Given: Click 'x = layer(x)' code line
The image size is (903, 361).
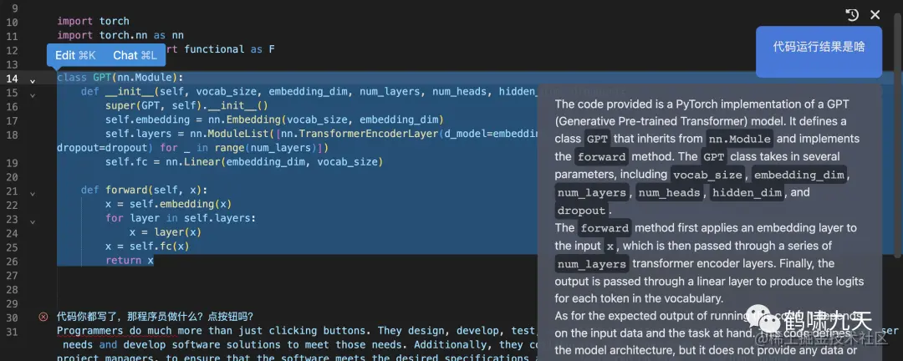Looking at the screenshot, I should click(166, 232).
